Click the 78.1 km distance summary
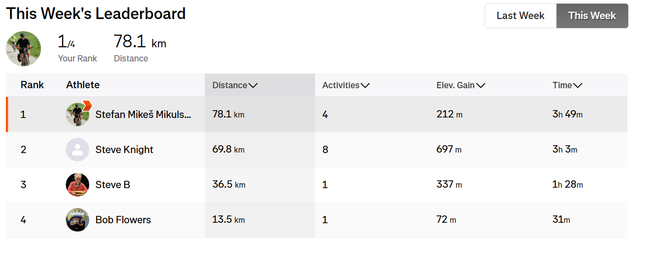The height and width of the screenshot is (271, 666). tap(139, 42)
